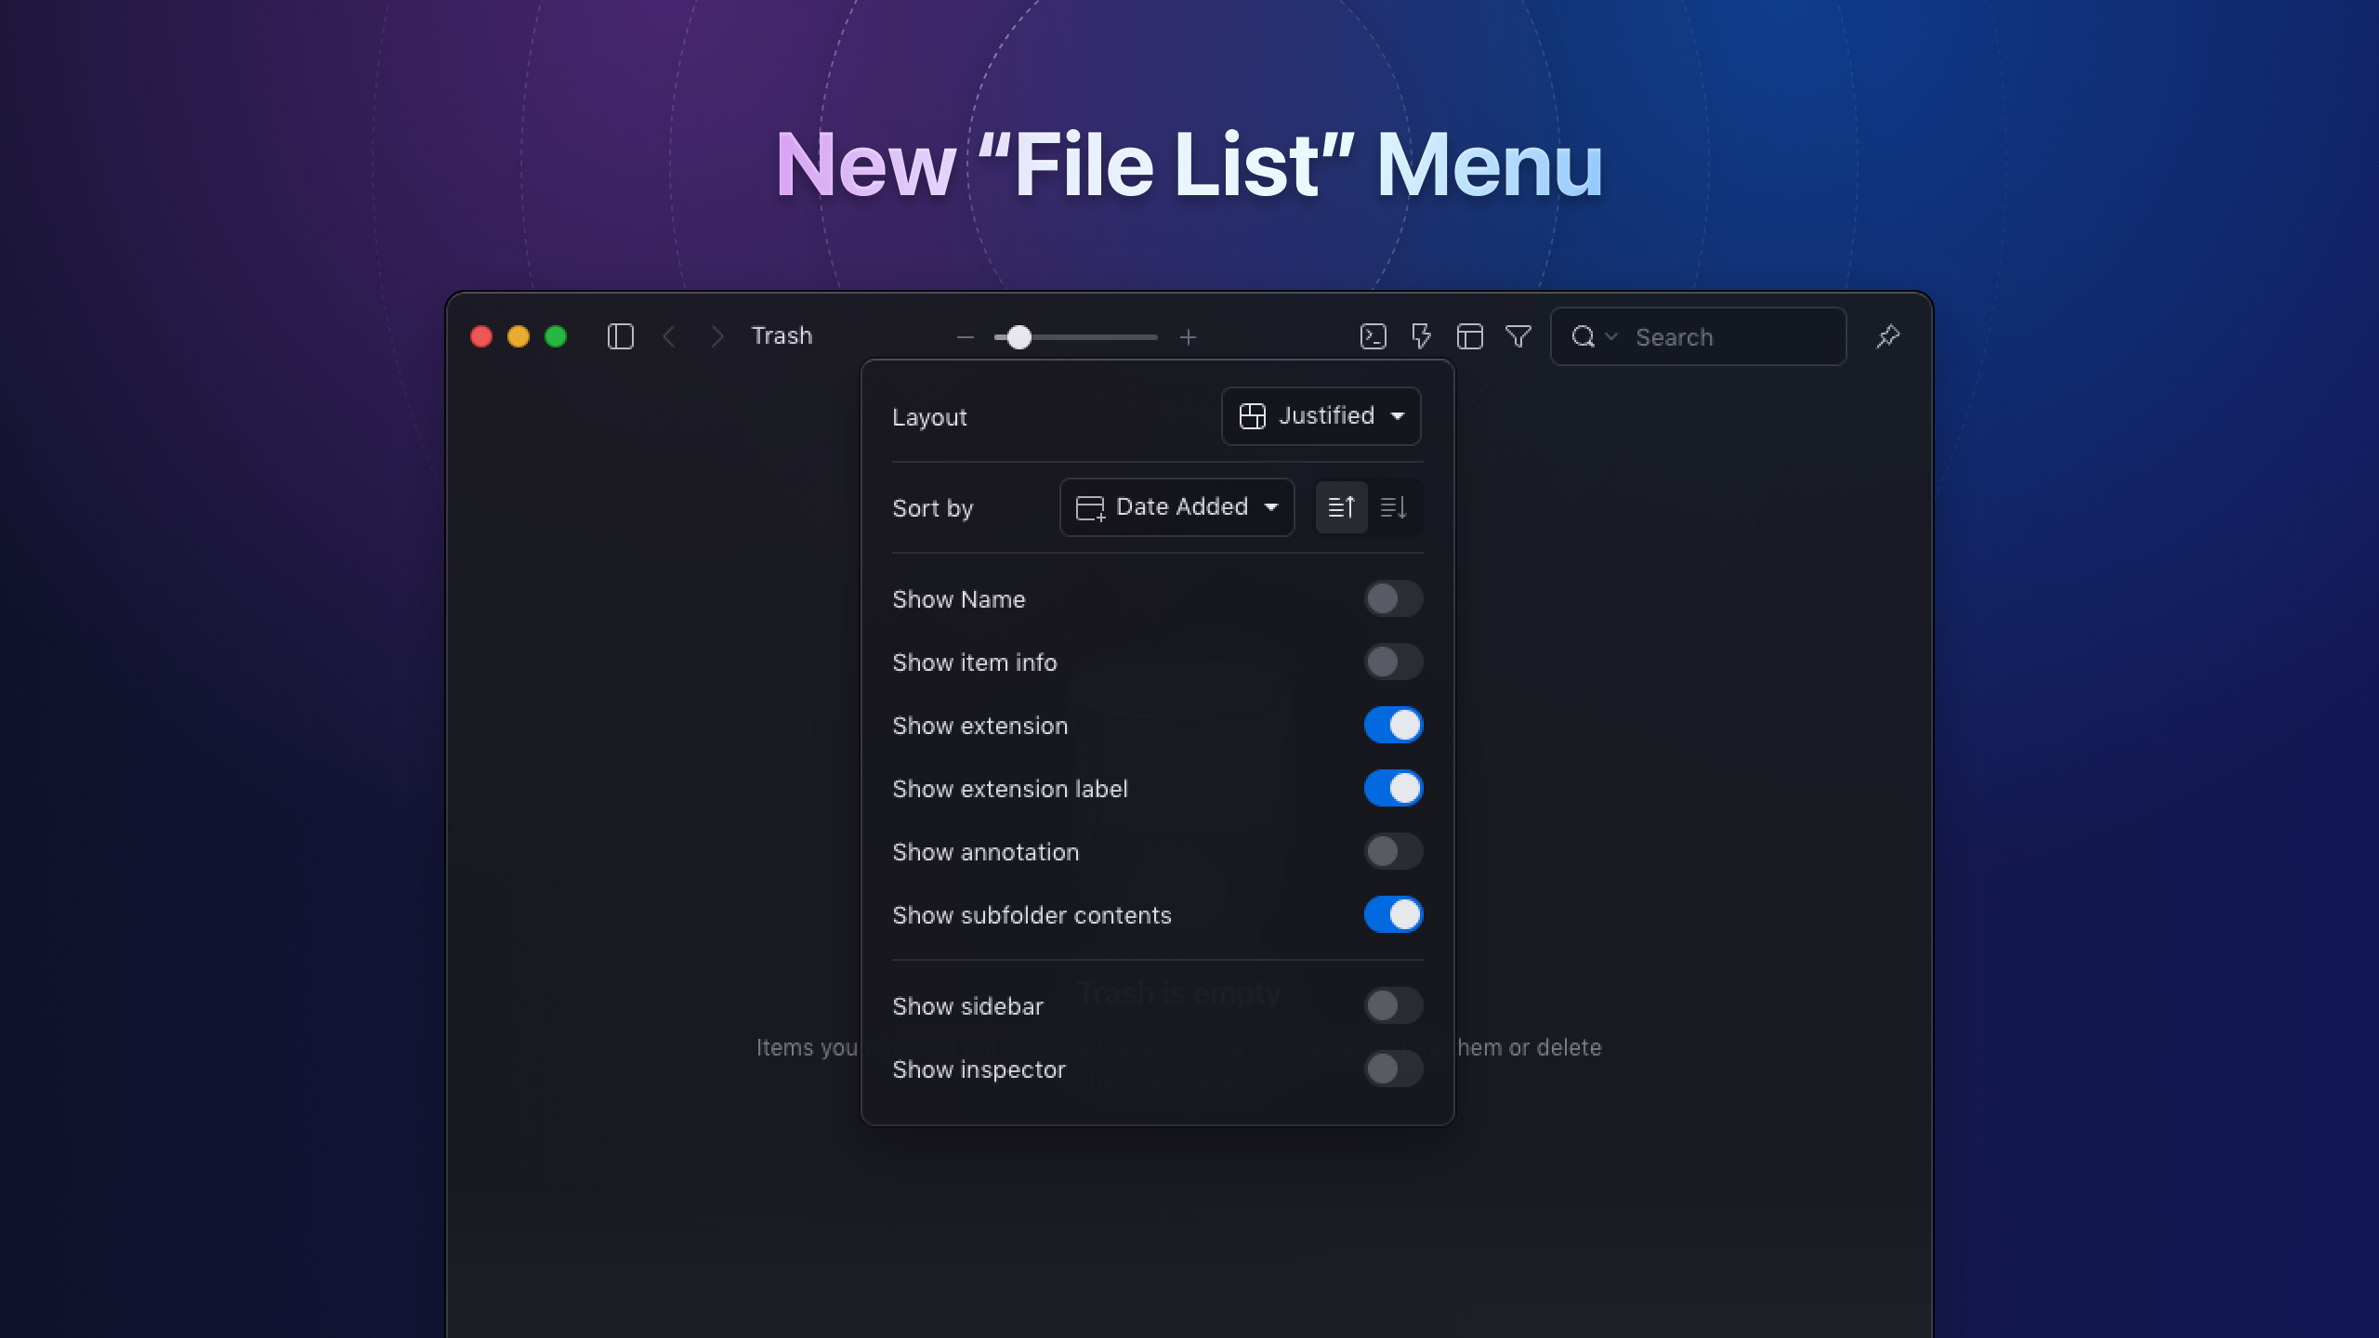The image size is (2379, 1338).
Task: Select ascending sort order button
Action: pyautogui.click(x=1341, y=507)
